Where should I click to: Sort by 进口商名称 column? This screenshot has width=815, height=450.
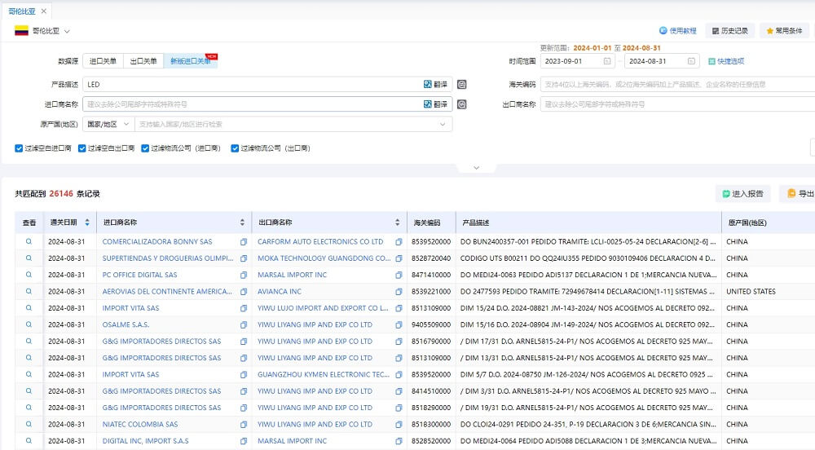[242, 223]
